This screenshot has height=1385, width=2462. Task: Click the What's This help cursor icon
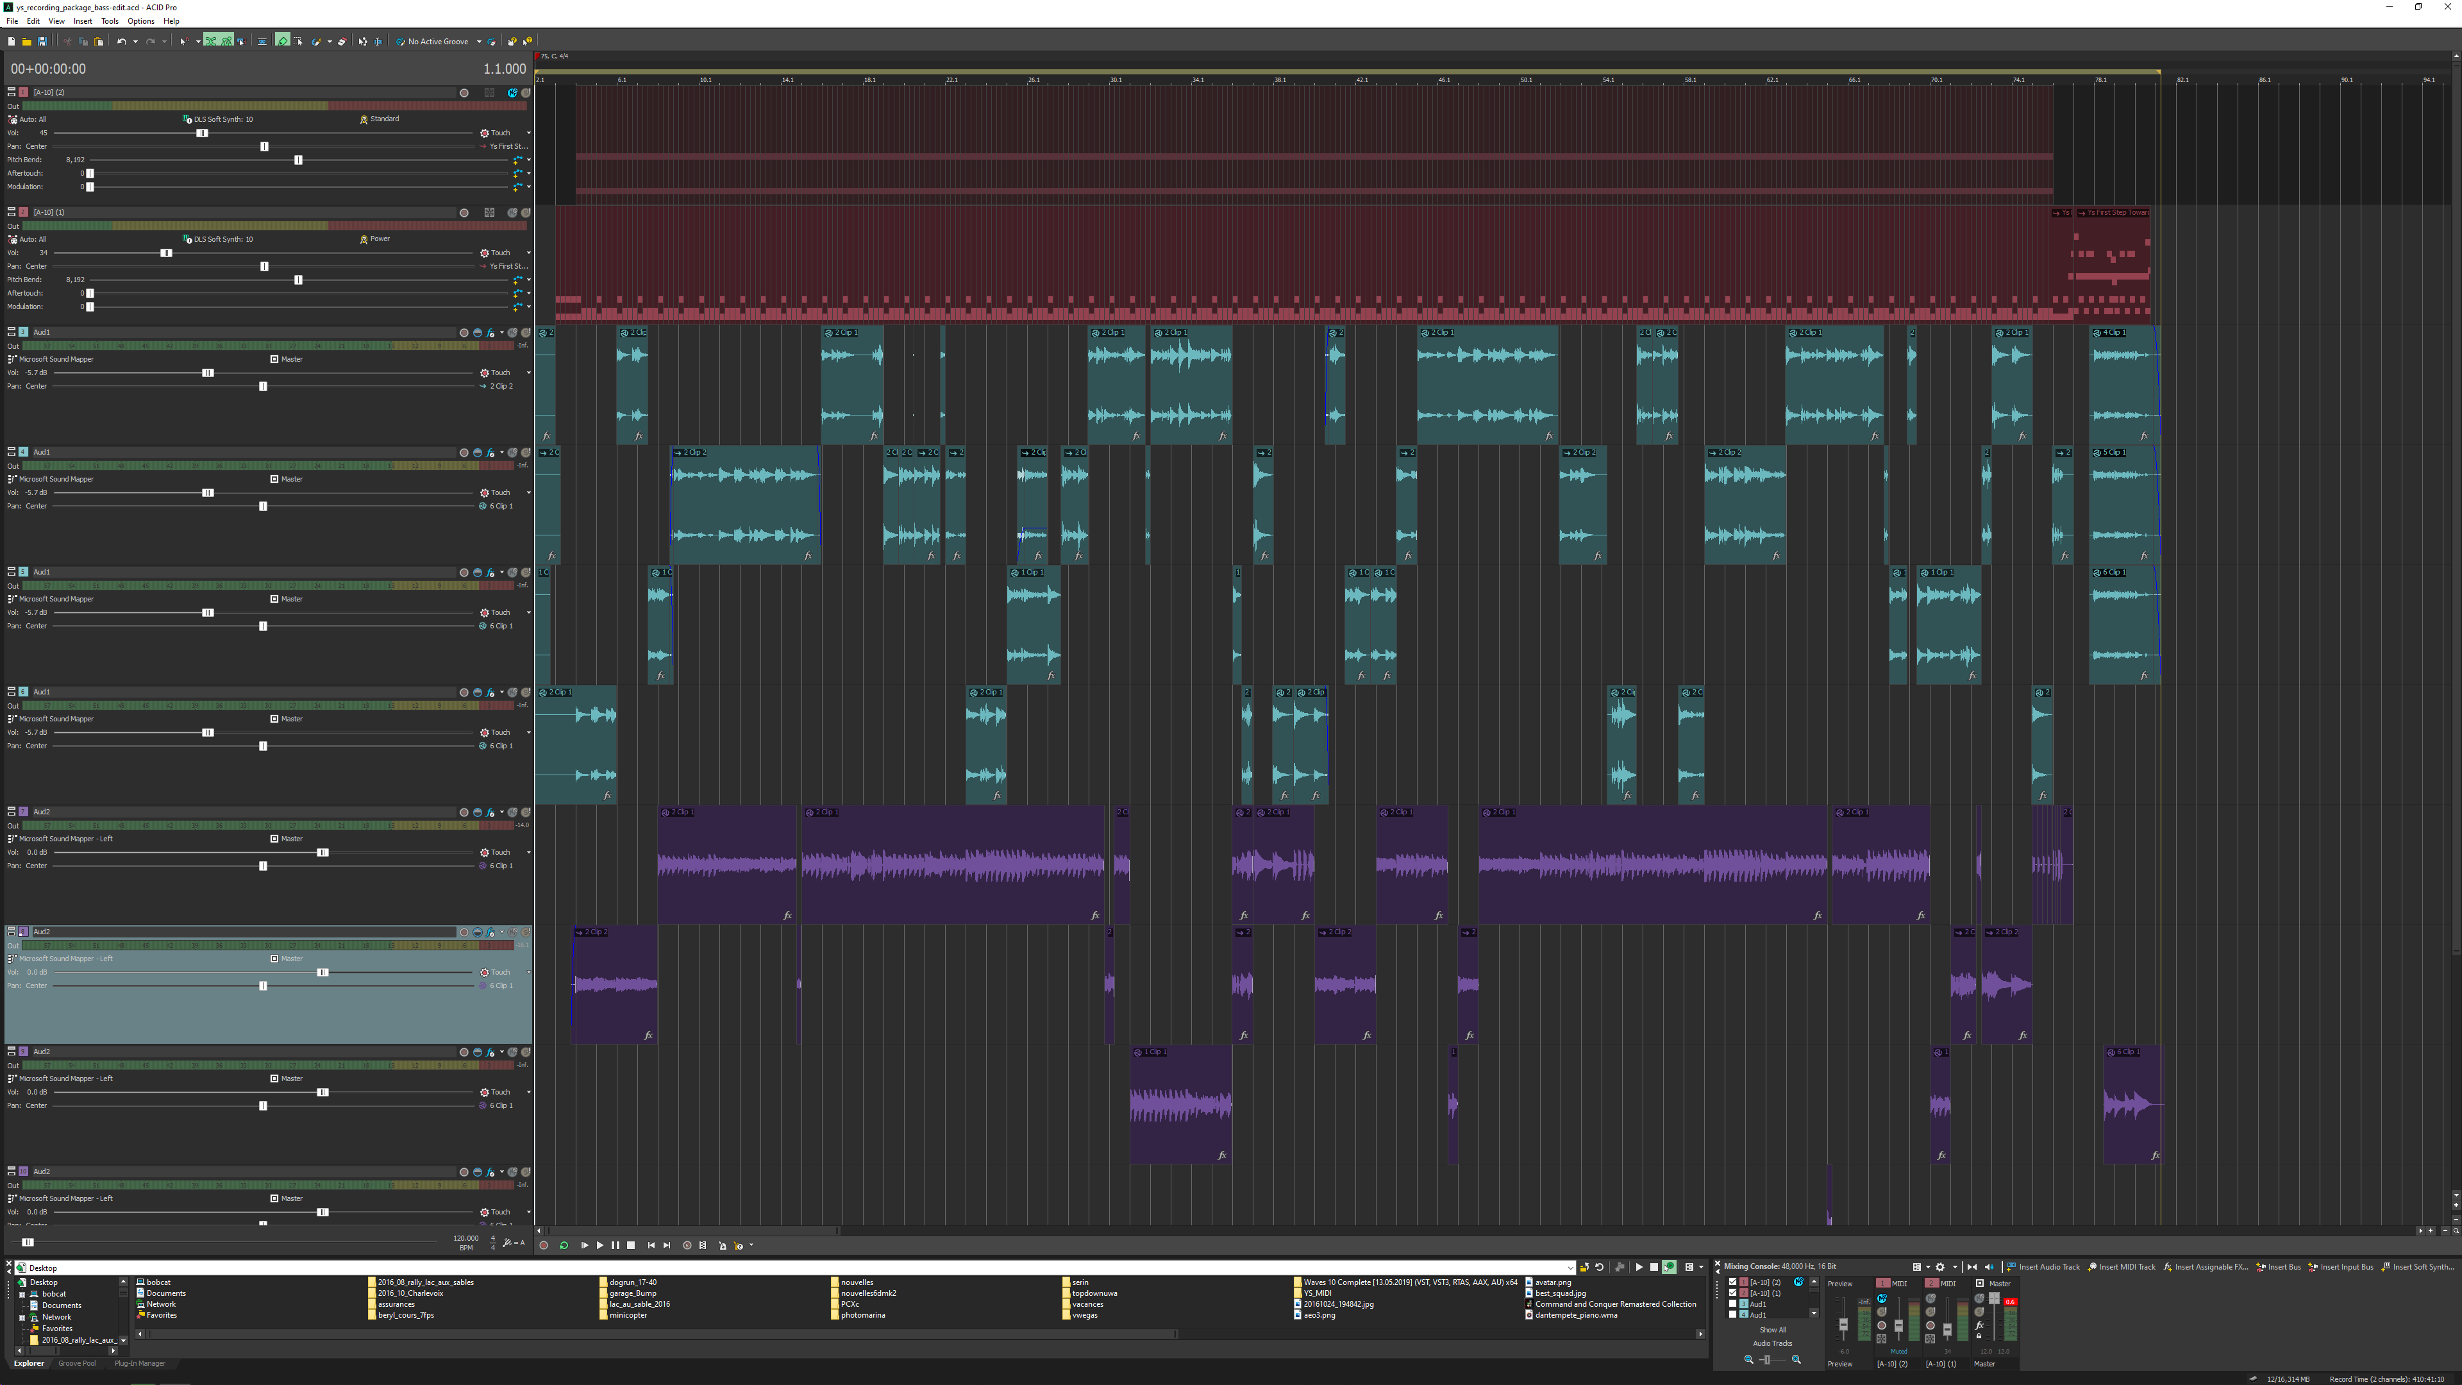point(528,41)
